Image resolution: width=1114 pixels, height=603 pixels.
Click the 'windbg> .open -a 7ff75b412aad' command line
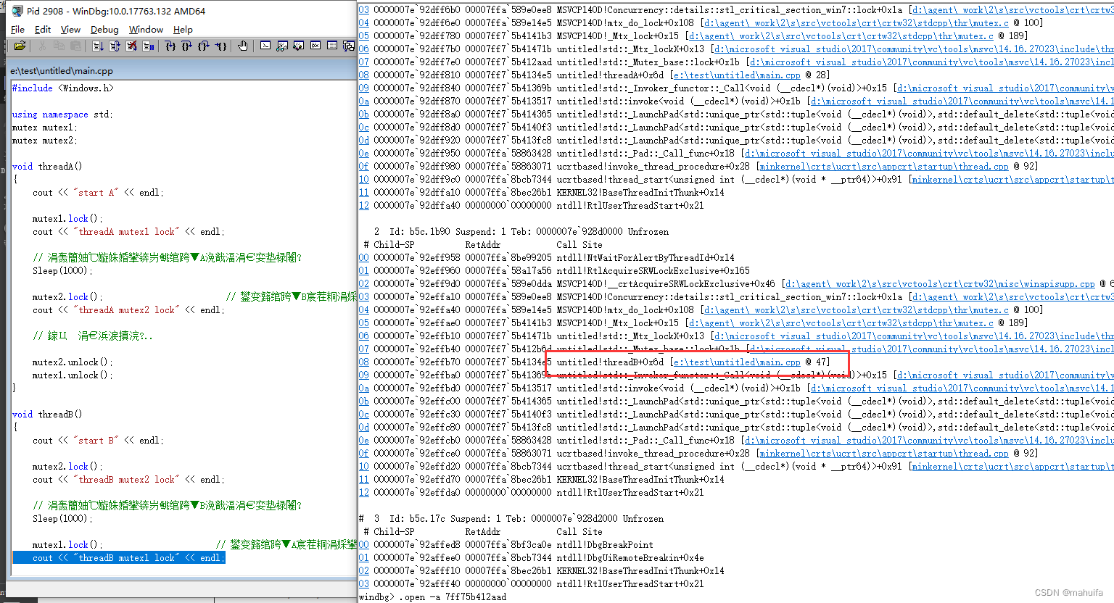[432, 597]
